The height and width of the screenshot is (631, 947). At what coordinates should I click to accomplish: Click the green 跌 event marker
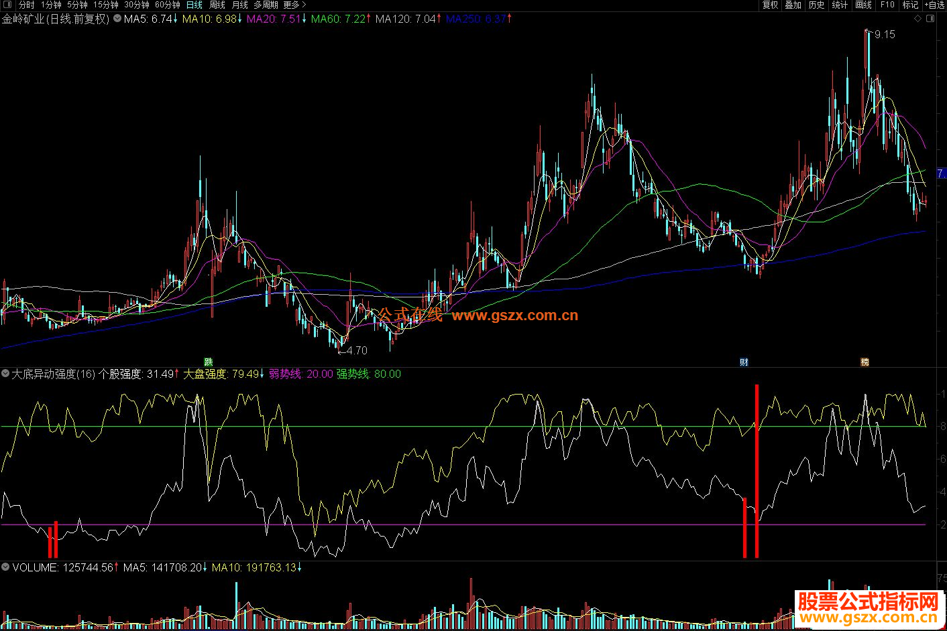pos(209,362)
